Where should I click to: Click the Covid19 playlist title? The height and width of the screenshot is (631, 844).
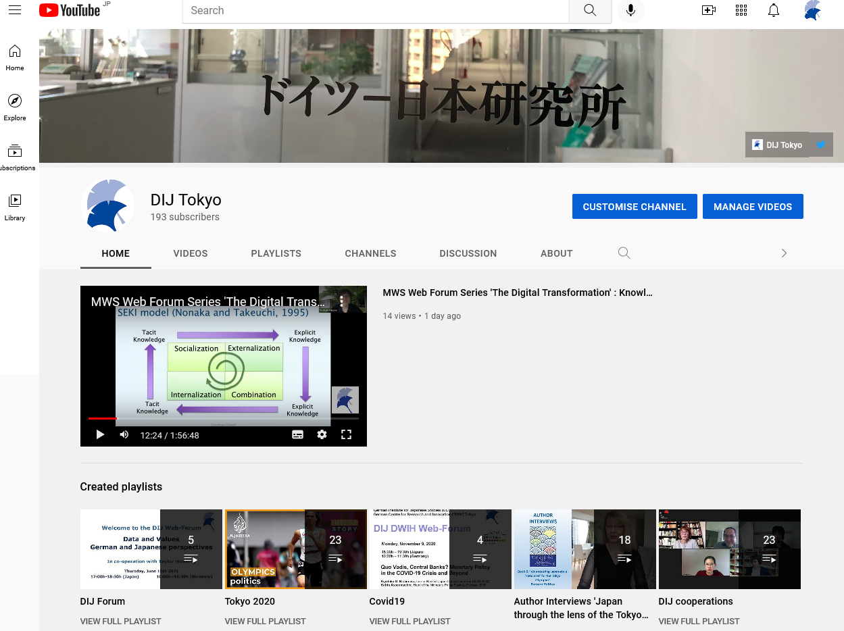click(387, 601)
